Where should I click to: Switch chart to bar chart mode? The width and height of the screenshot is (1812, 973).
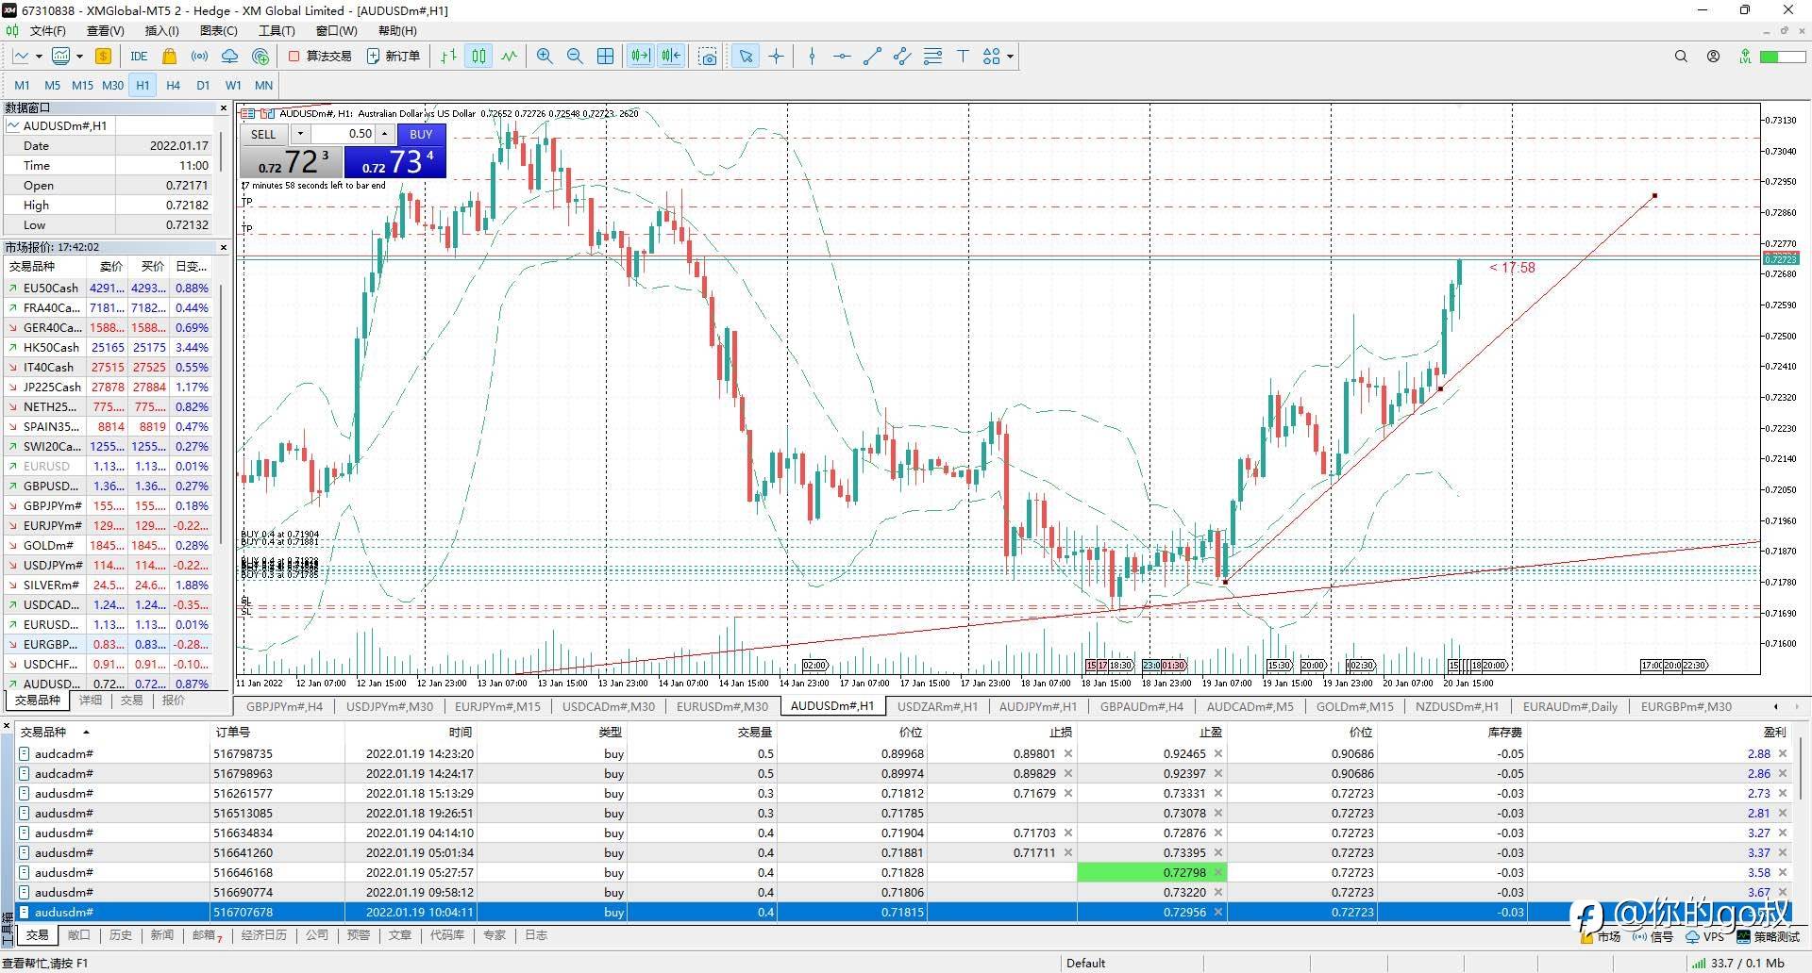[x=448, y=57]
